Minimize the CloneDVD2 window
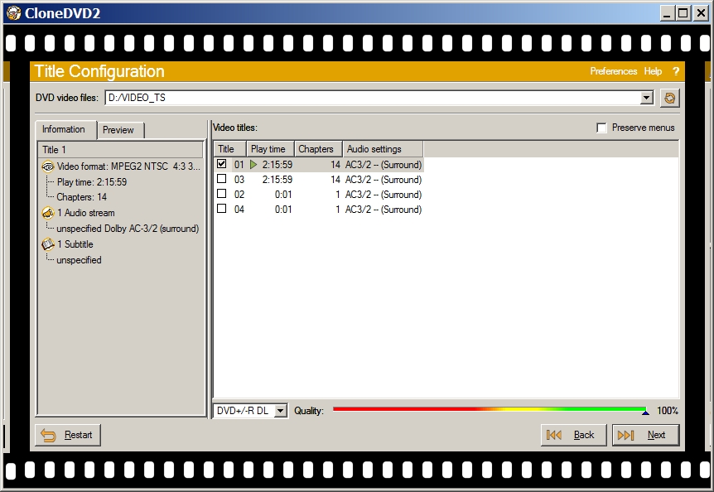Screen dimensions: 714x492 point(667,13)
